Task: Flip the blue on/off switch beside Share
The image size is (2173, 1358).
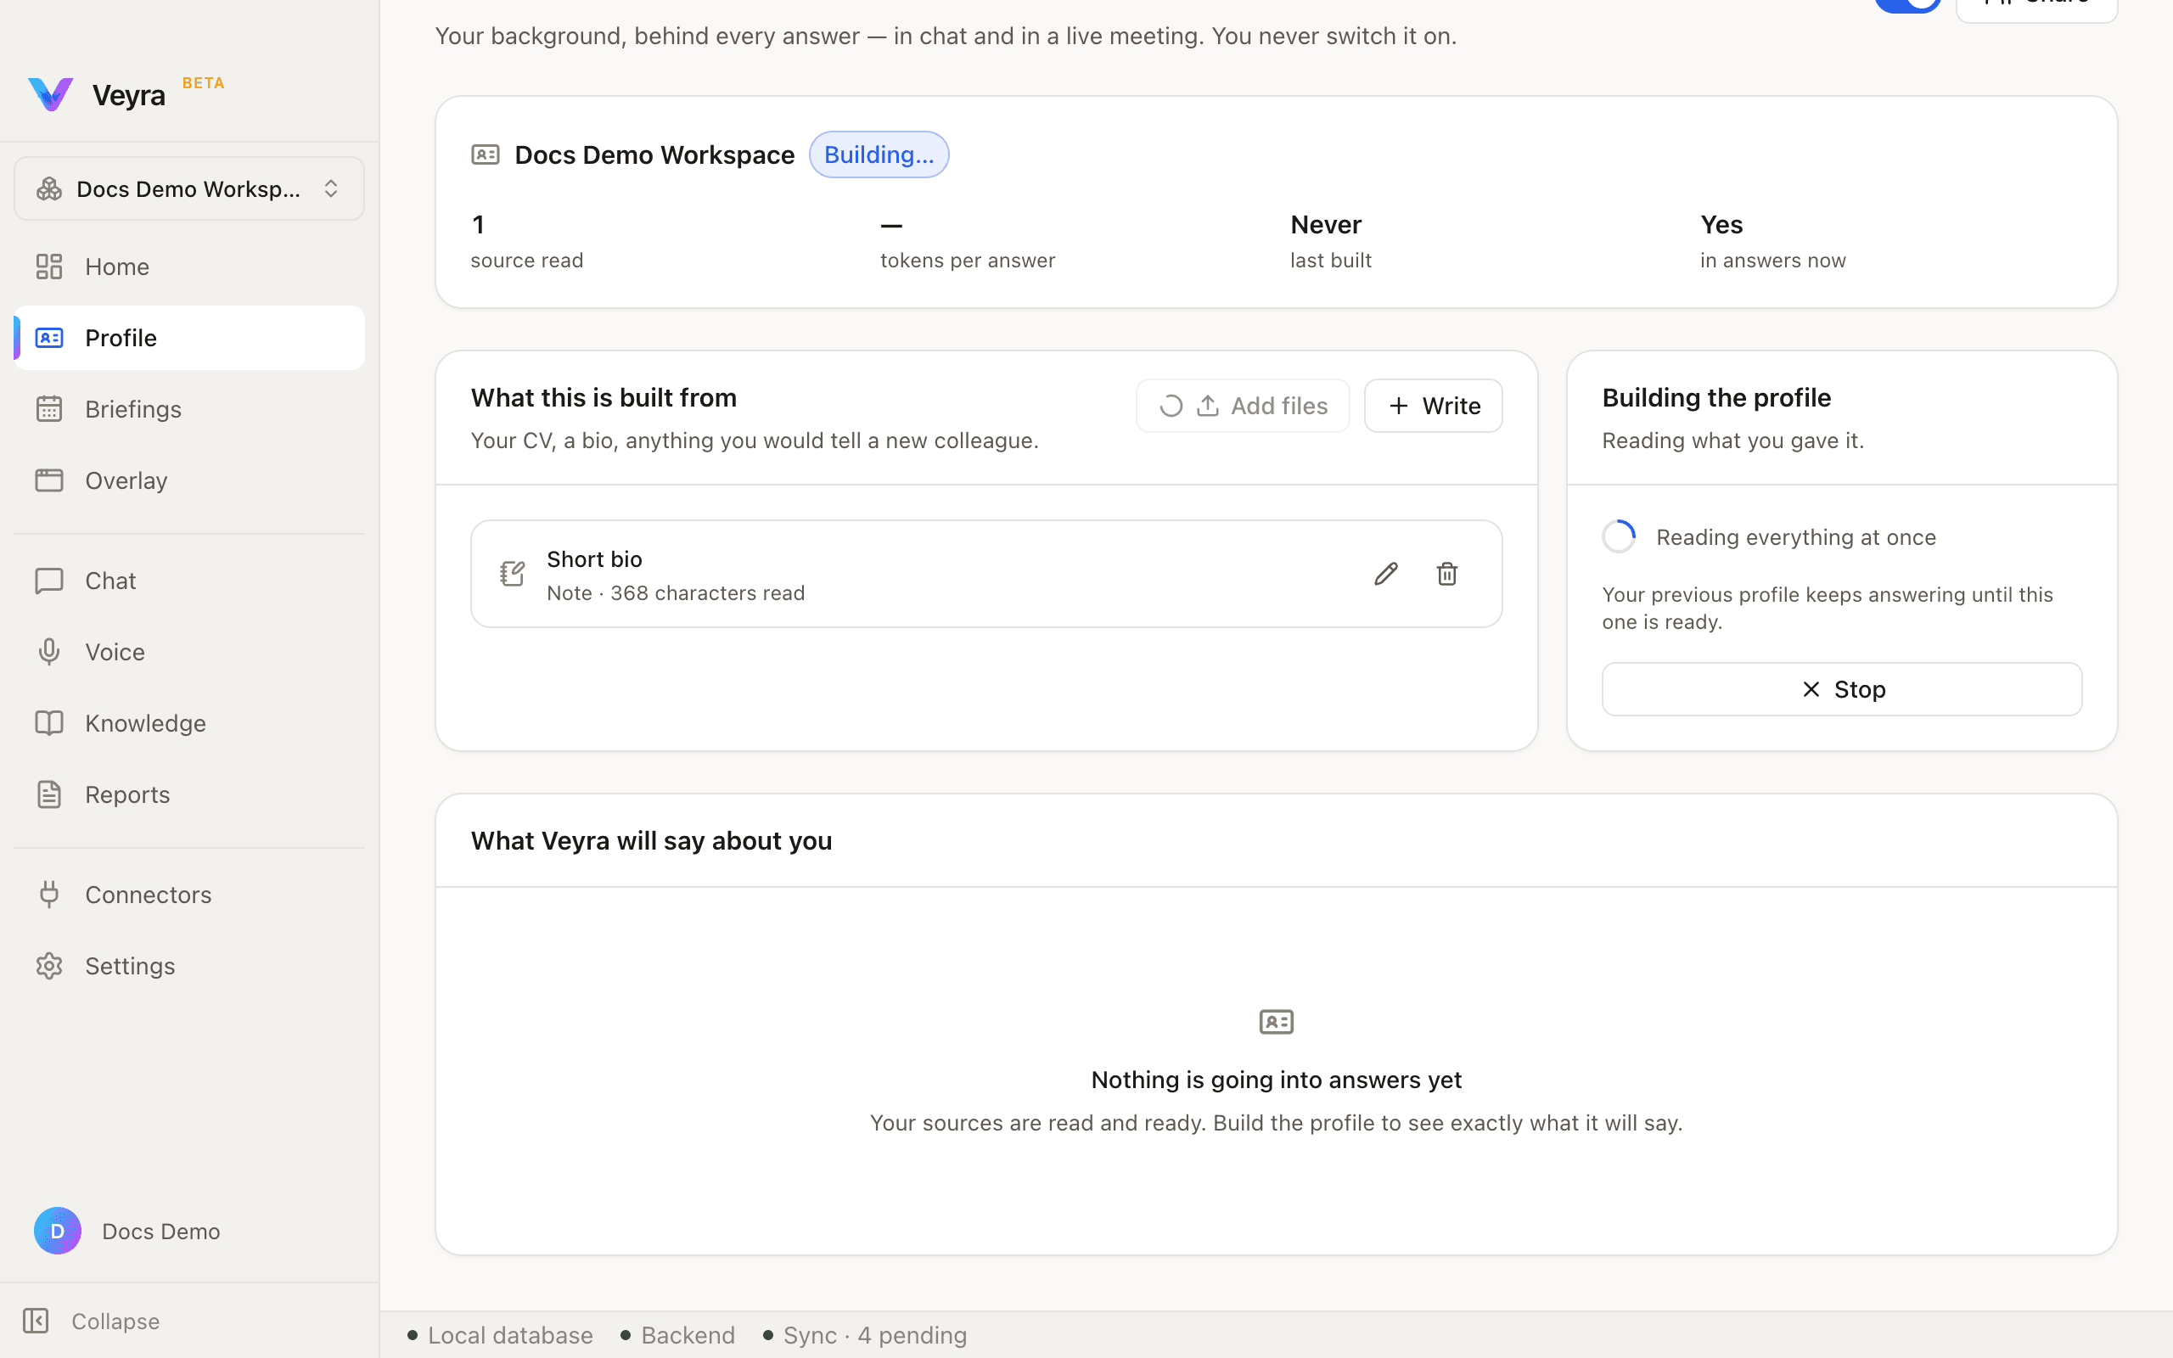Action: click(x=1907, y=4)
